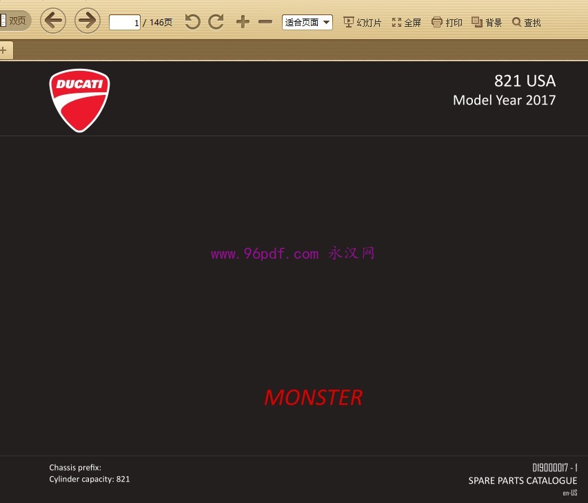This screenshot has height=503, width=588.
Task: Change the background (背景)
Action: 487,23
